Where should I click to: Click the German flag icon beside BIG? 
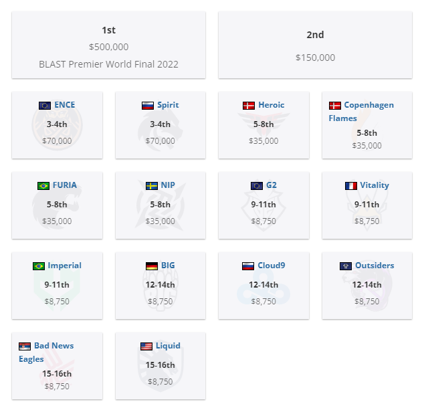[152, 266]
